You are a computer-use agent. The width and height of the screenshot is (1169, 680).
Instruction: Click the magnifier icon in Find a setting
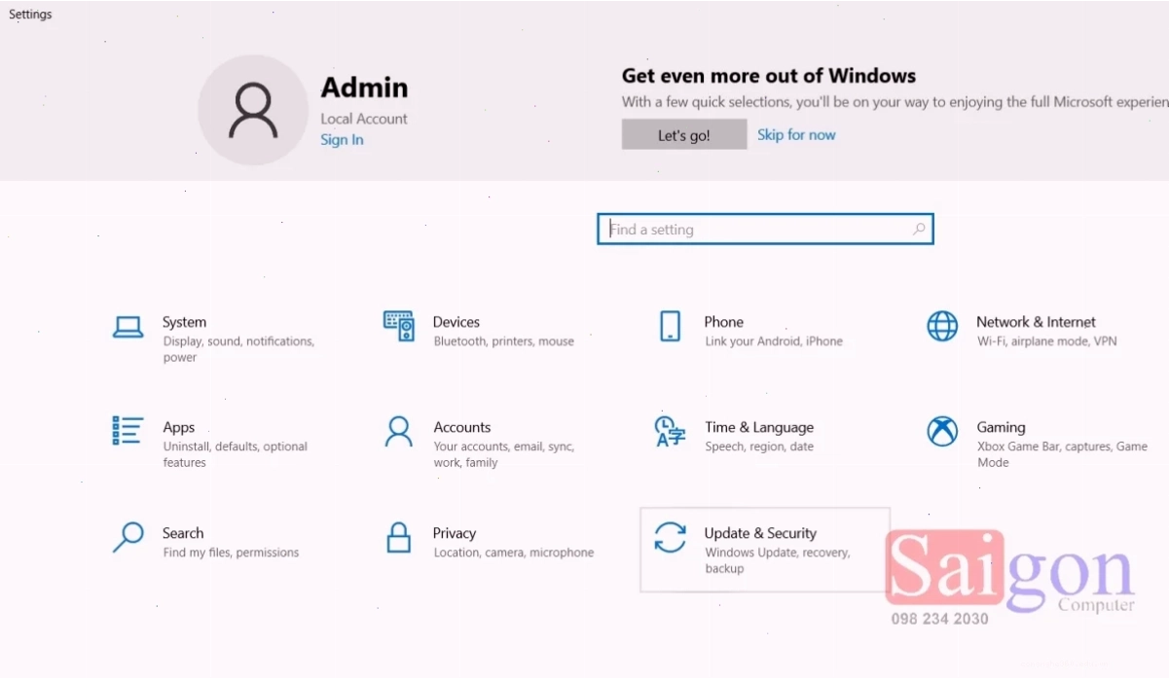pyautogui.click(x=919, y=230)
